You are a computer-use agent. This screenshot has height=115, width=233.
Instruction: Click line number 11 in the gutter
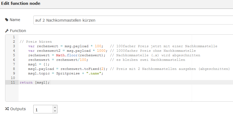pyautogui.click(x=13, y=82)
